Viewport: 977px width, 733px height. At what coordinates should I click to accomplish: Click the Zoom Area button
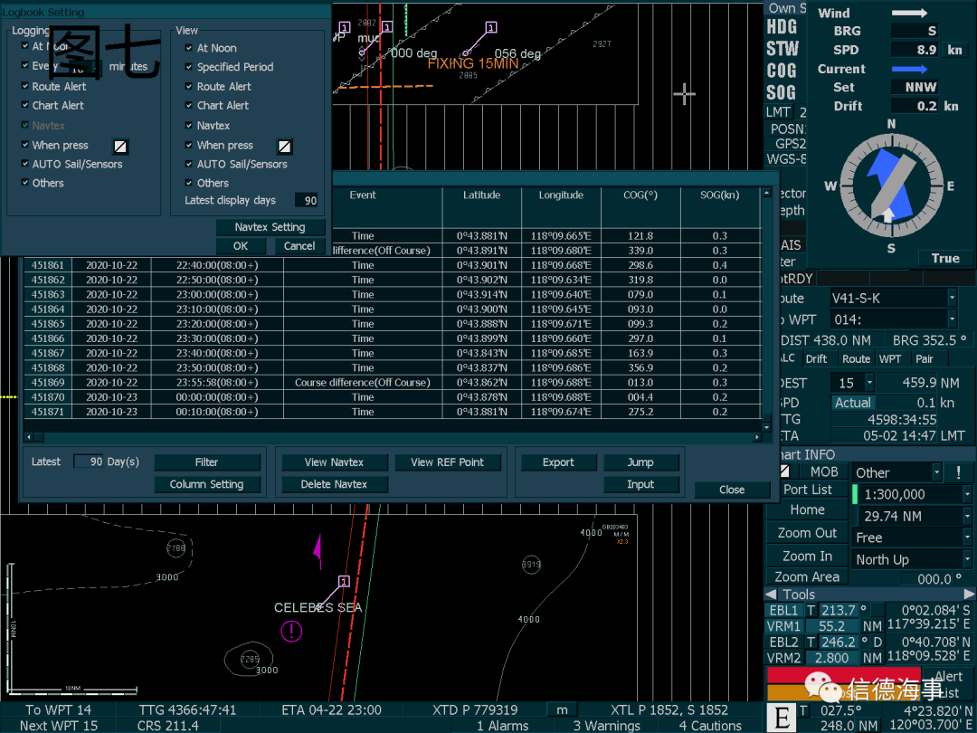coord(807,577)
